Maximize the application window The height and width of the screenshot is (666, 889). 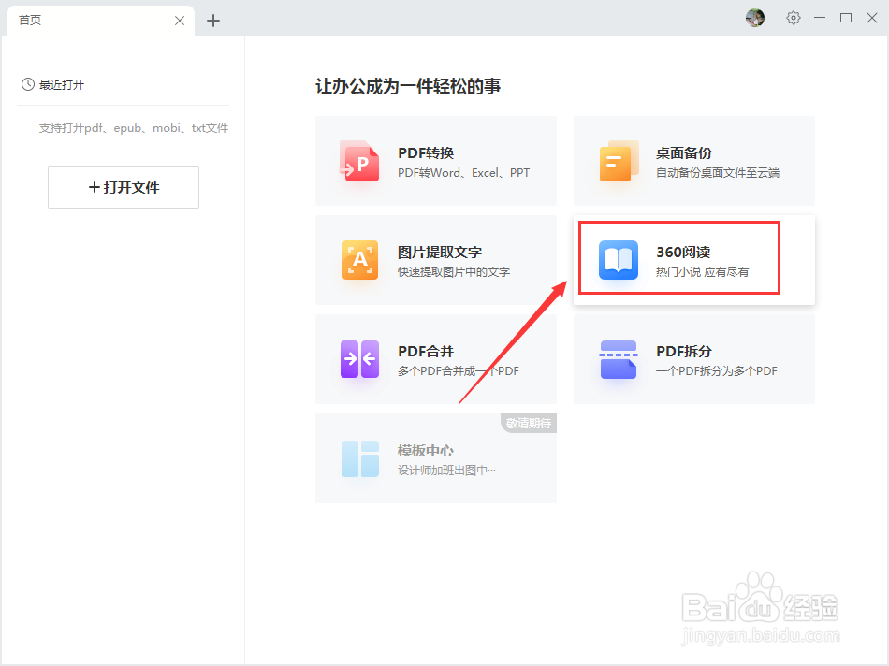pyautogui.click(x=846, y=18)
